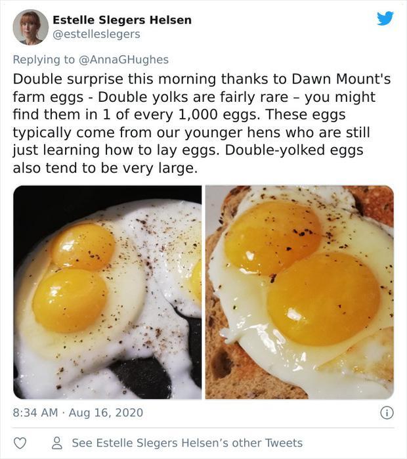This screenshot has height=459, width=407.
Task: Open the left photo of eggs in pan
Action: 108,292
